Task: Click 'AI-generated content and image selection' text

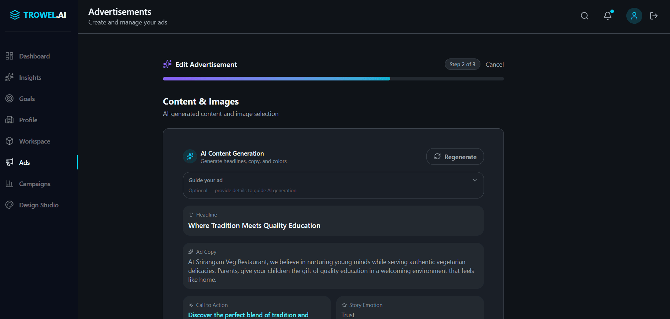Action: (220, 114)
